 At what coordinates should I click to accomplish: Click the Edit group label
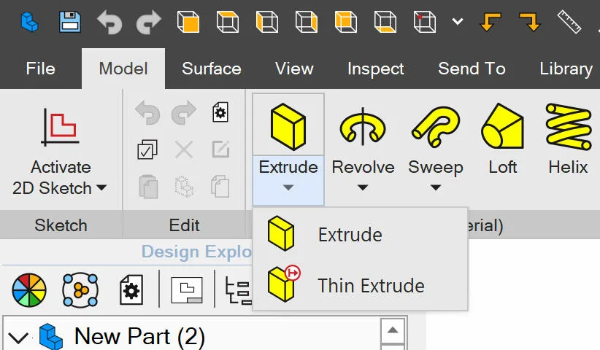tap(184, 225)
